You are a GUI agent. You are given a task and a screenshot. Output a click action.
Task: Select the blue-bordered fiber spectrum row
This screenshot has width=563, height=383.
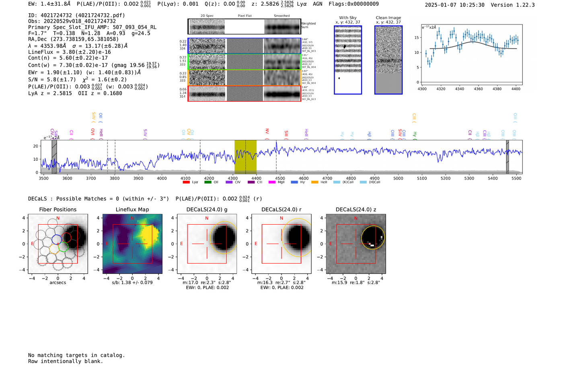coord(245,46)
